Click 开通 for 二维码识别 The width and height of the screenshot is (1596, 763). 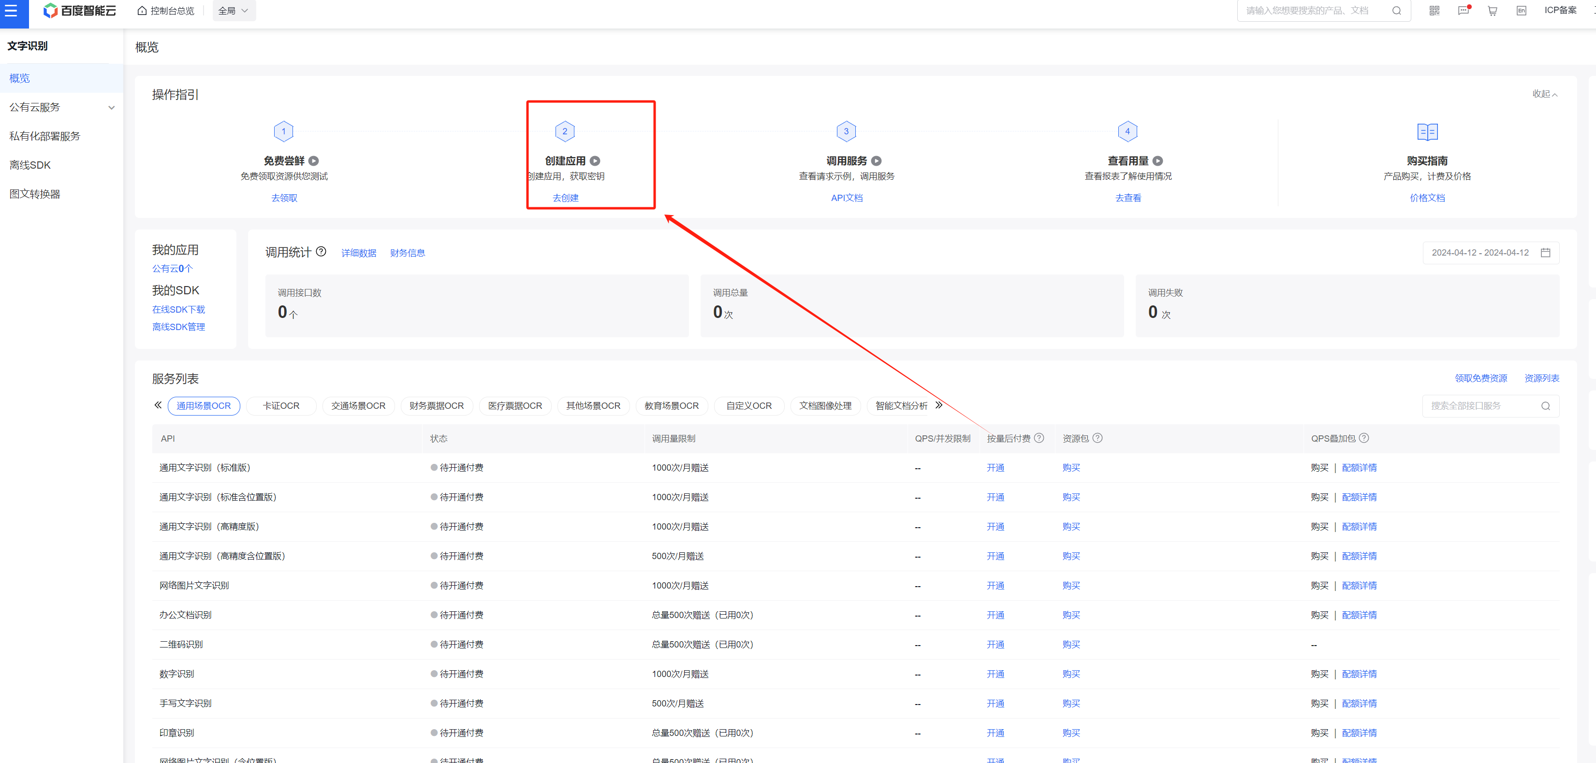[x=995, y=645]
